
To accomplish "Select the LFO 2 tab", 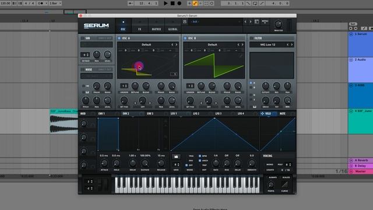I will 196,114.
